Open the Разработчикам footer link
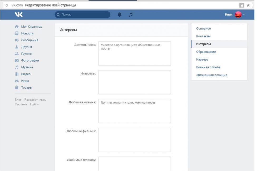The height and width of the screenshot is (171, 265). [35, 100]
